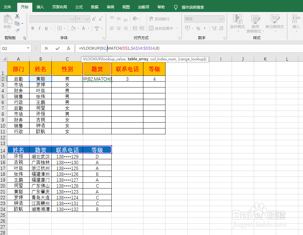Viewport: 303px width, 235px height.
Task: Switch to the 插入 (Insert) tab
Action: coord(40,7)
